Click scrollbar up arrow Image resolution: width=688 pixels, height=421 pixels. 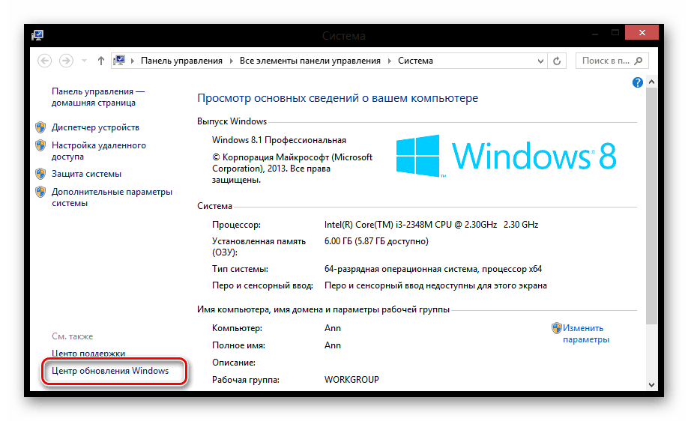[651, 82]
